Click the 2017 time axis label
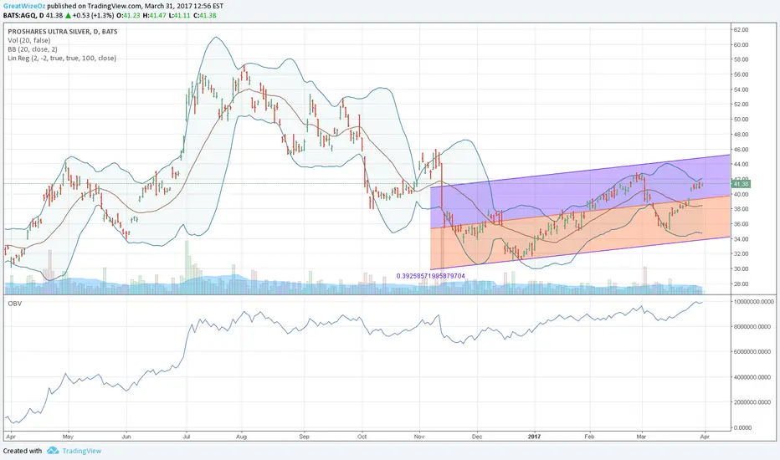780x460 pixels. pos(534,437)
